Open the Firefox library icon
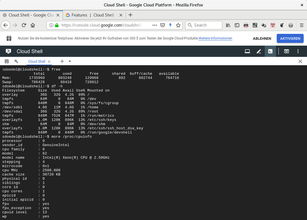The image size is (307, 220). point(228,25)
